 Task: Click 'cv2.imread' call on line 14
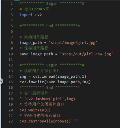(44, 77)
